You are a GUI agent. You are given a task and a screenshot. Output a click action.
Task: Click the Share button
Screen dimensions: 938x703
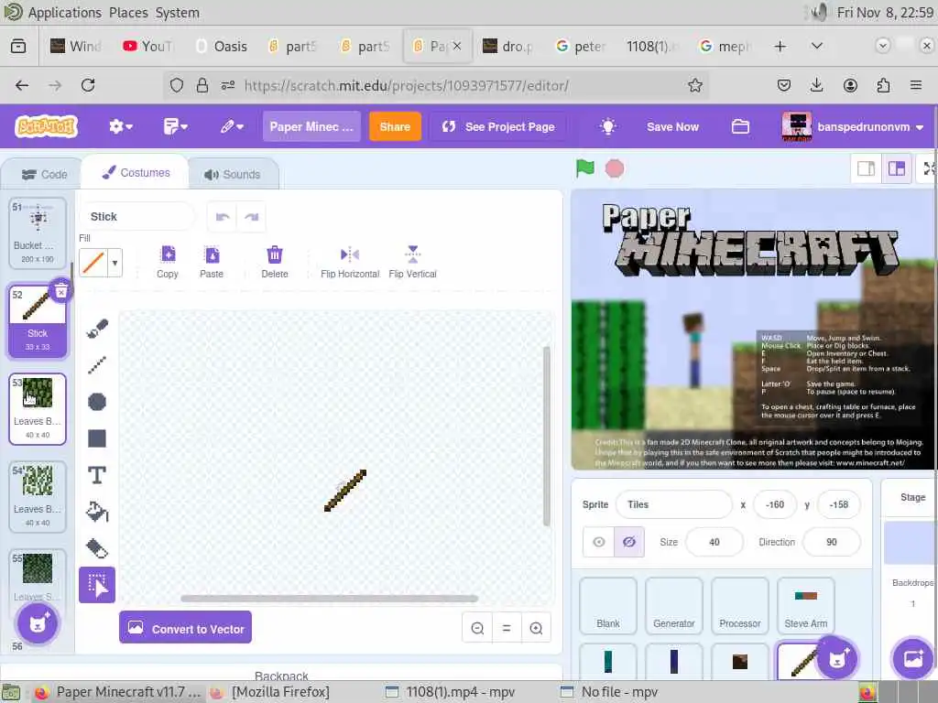click(x=395, y=126)
